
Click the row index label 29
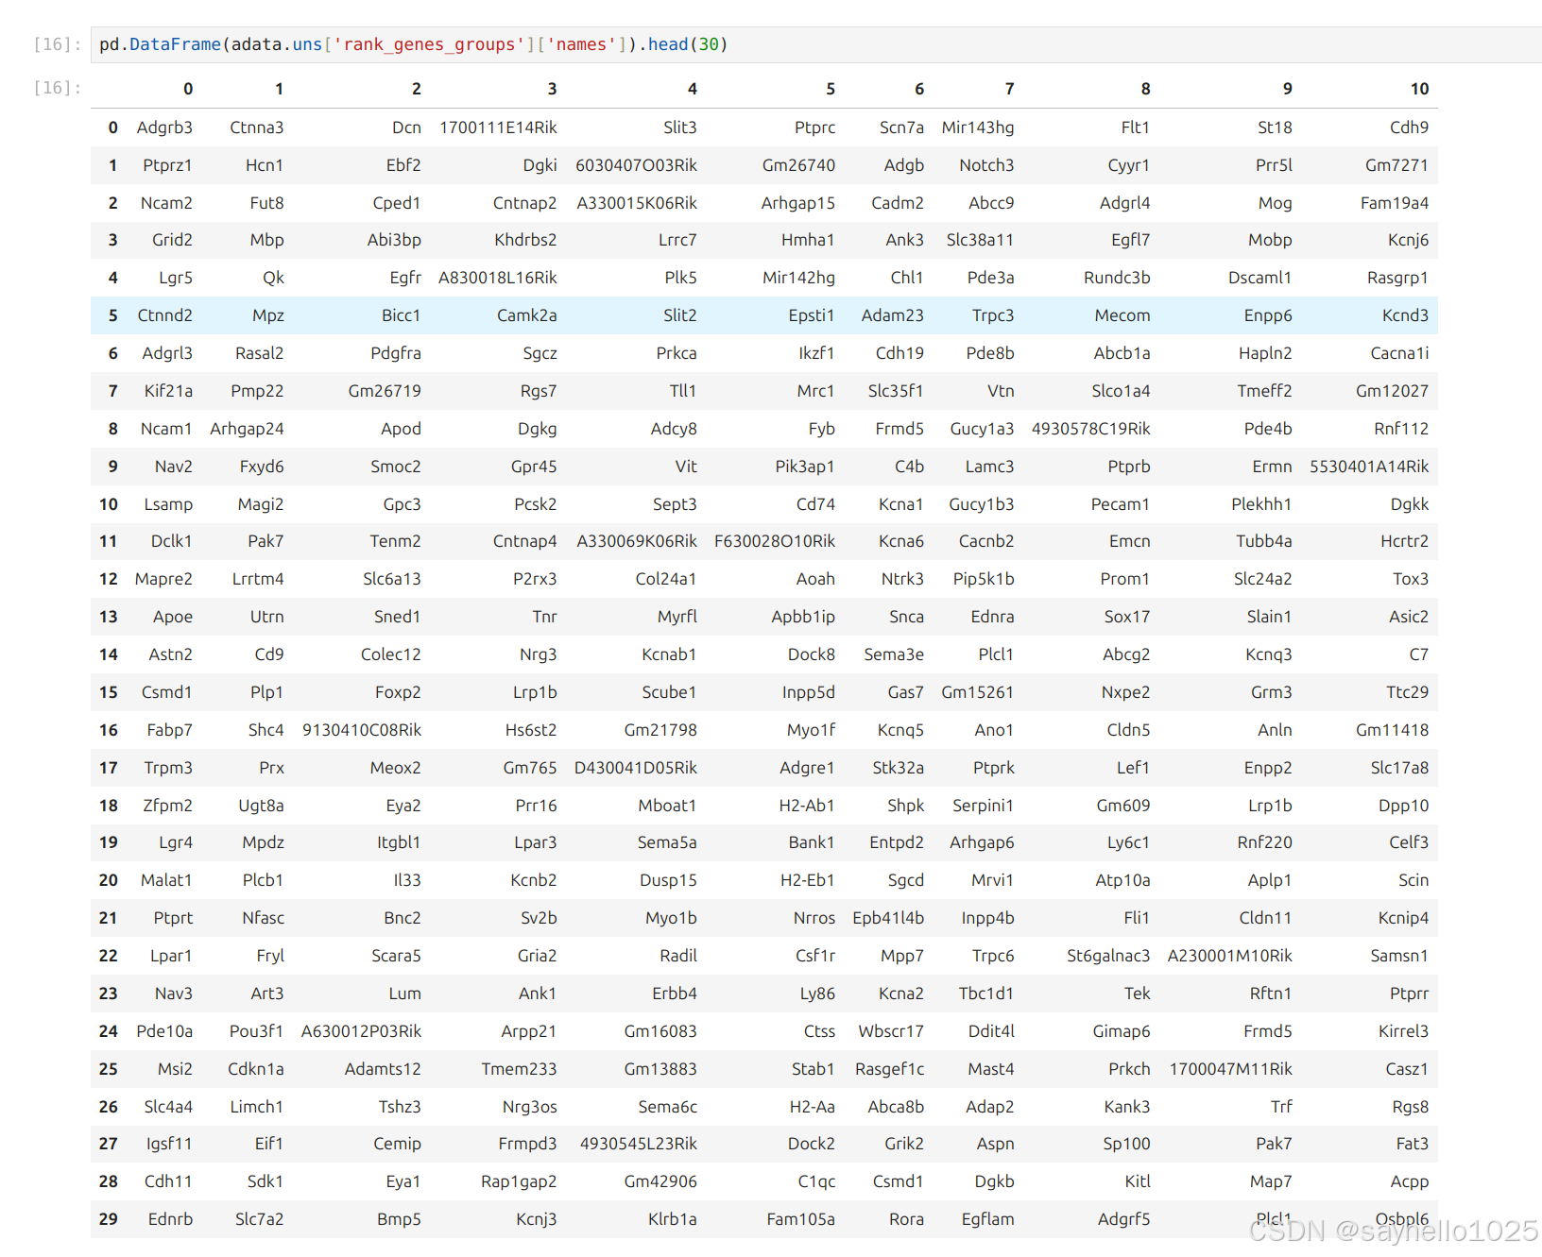click(x=109, y=1219)
